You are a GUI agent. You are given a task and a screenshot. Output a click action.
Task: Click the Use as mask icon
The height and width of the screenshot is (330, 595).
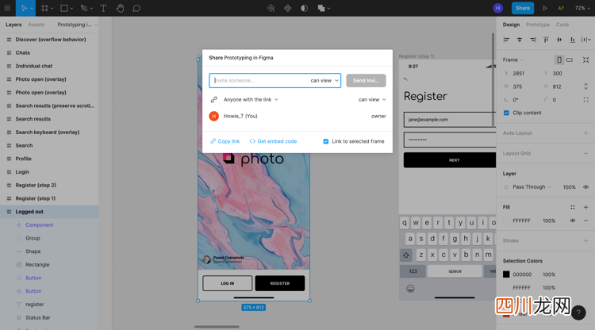point(305,8)
